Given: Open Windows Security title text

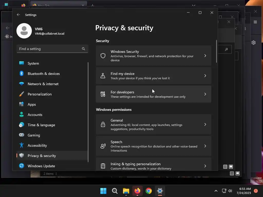Looking at the screenshot, I should [x=125, y=52].
